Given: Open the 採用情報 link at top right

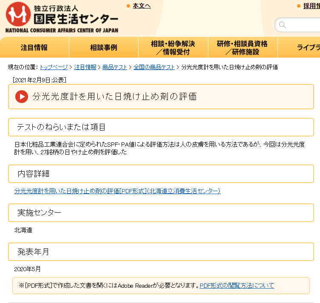Looking at the screenshot, I should pos(312,6).
